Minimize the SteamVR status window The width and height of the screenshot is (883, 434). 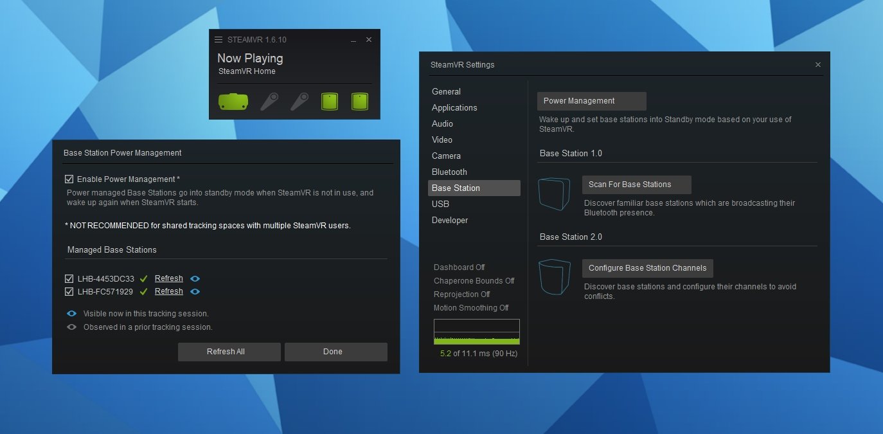[x=353, y=40]
